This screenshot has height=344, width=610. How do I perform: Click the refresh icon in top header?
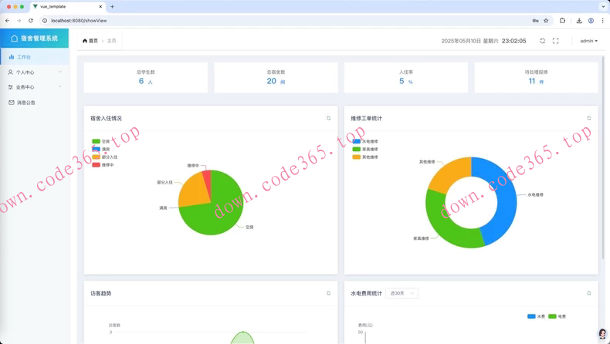pyautogui.click(x=542, y=41)
